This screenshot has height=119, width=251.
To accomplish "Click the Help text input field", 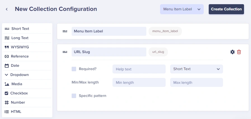I will pyautogui.click(x=139, y=69).
